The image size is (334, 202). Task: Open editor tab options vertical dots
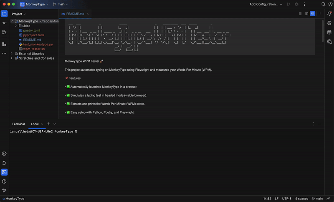tap(320, 14)
